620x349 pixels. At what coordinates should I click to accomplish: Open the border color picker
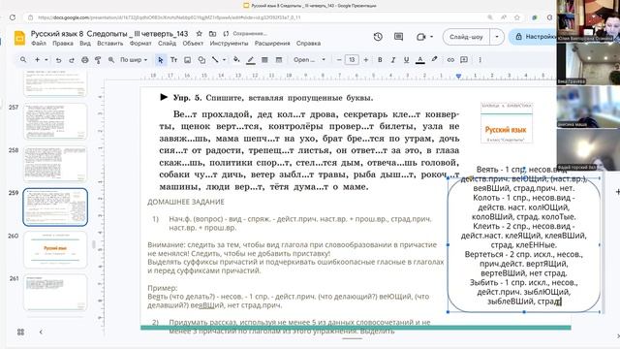pyautogui.click(x=250, y=60)
